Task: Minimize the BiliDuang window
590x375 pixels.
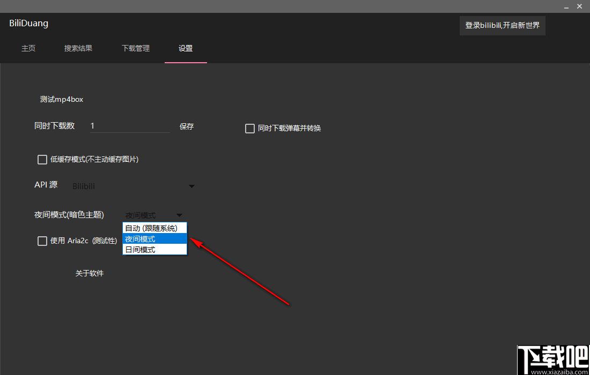Action: [566, 7]
